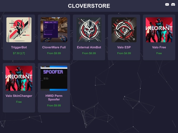Click the From $6.99 price under External AimBot
This screenshot has height=133, width=178.
[89, 53]
